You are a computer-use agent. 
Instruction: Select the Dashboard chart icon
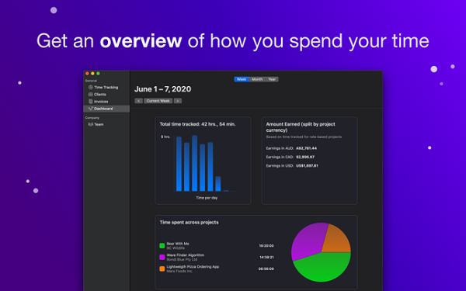91,109
